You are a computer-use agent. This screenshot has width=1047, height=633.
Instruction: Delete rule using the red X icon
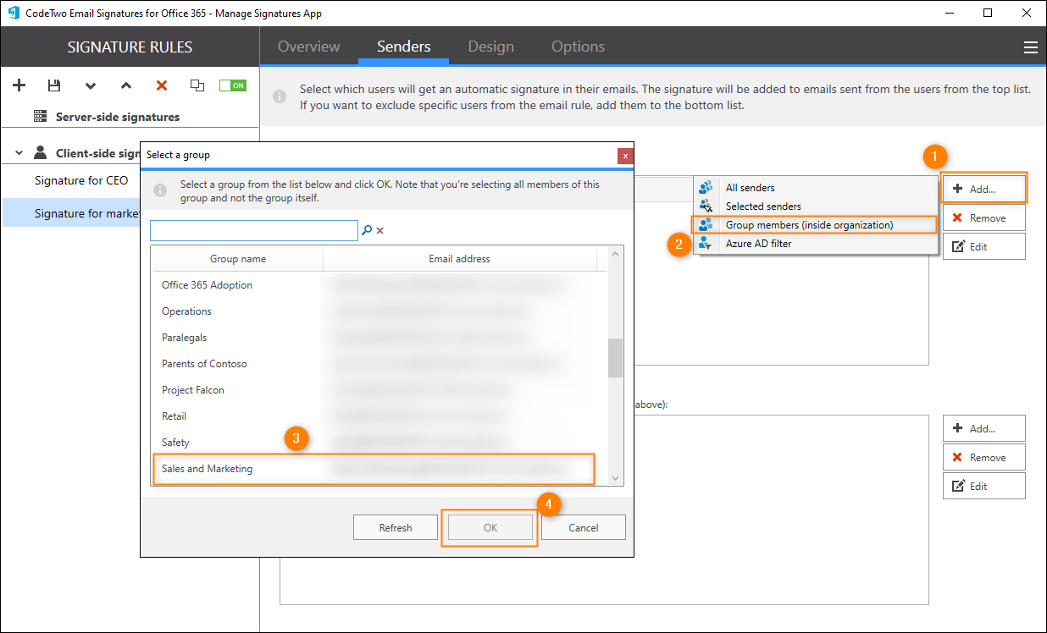pyautogui.click(x=162, y=85)
